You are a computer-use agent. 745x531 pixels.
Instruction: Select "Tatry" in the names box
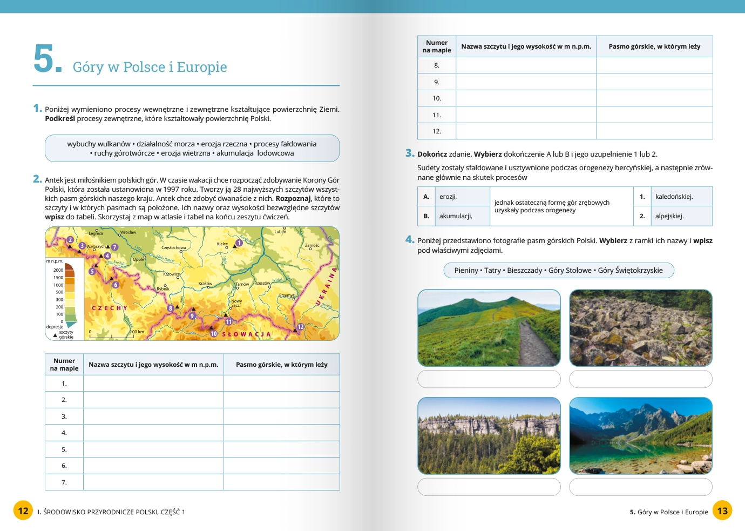tap(492, 271)
